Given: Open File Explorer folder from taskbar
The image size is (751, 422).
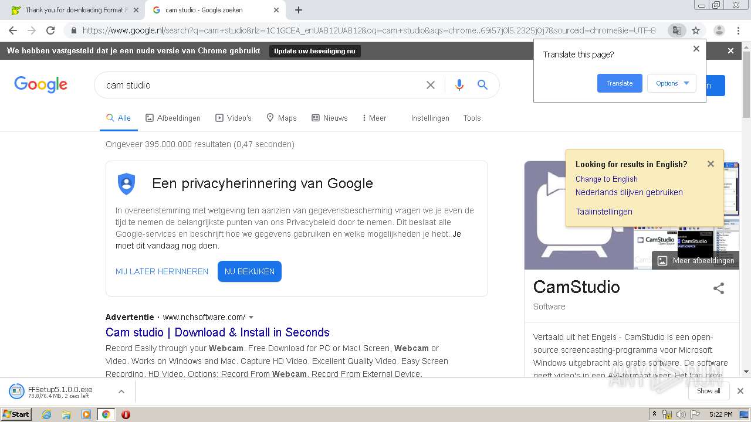Looking at the screenshot, I should tap(66, 414).
